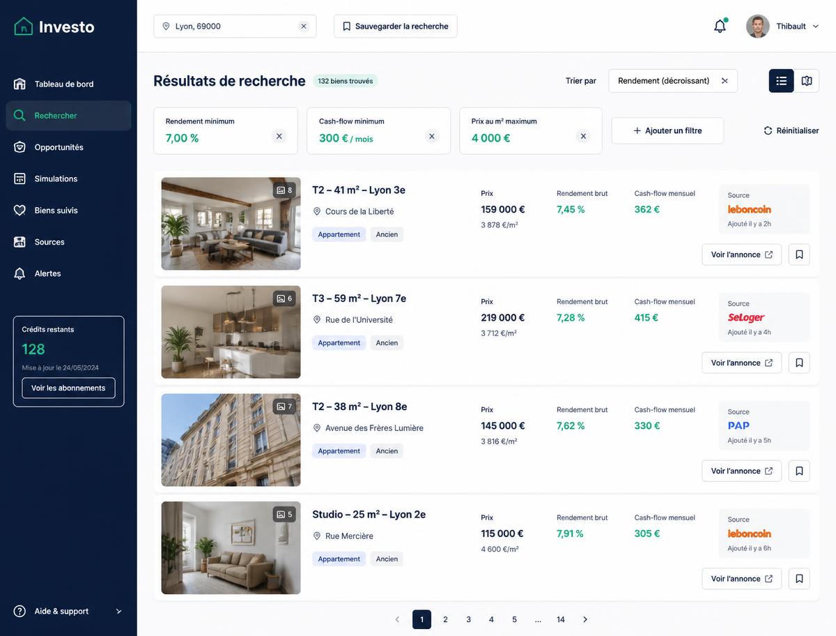Go to results page 5

[514, 619]
